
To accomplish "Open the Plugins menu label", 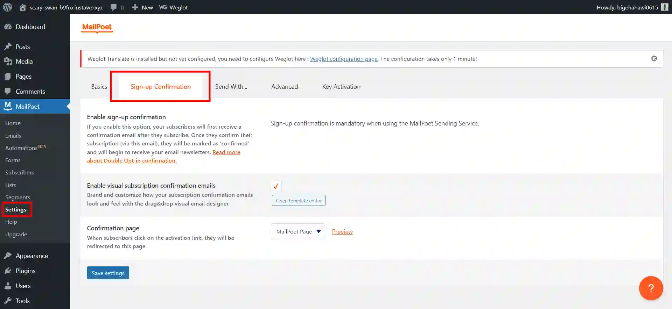I will (x=26, y=271).
